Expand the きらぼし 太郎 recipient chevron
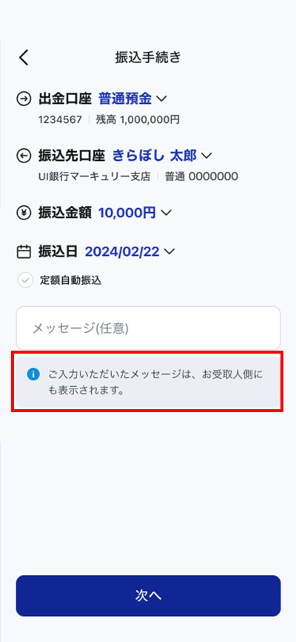Screen dimensions: 296x642 (206, 156)
